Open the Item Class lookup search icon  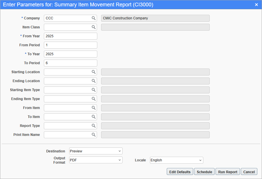(x=94, y=27)
